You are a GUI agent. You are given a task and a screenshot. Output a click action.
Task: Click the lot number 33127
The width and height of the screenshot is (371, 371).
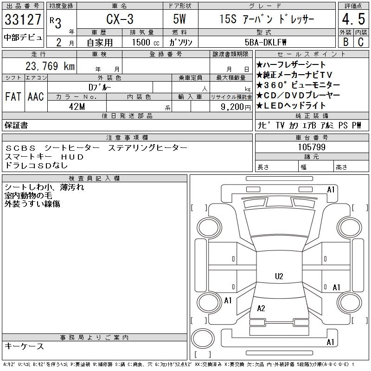[x=23, y=19]
